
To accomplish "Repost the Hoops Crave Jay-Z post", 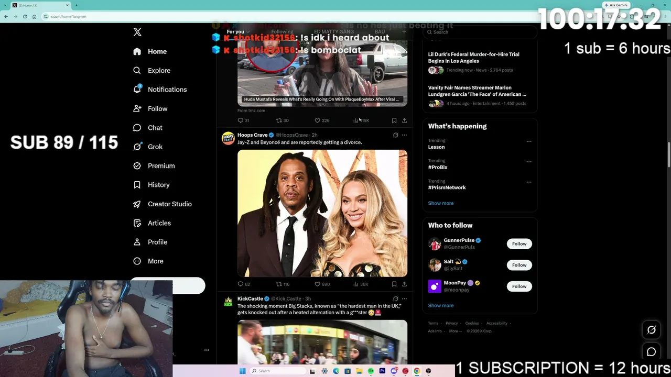I will coord(283,284).
